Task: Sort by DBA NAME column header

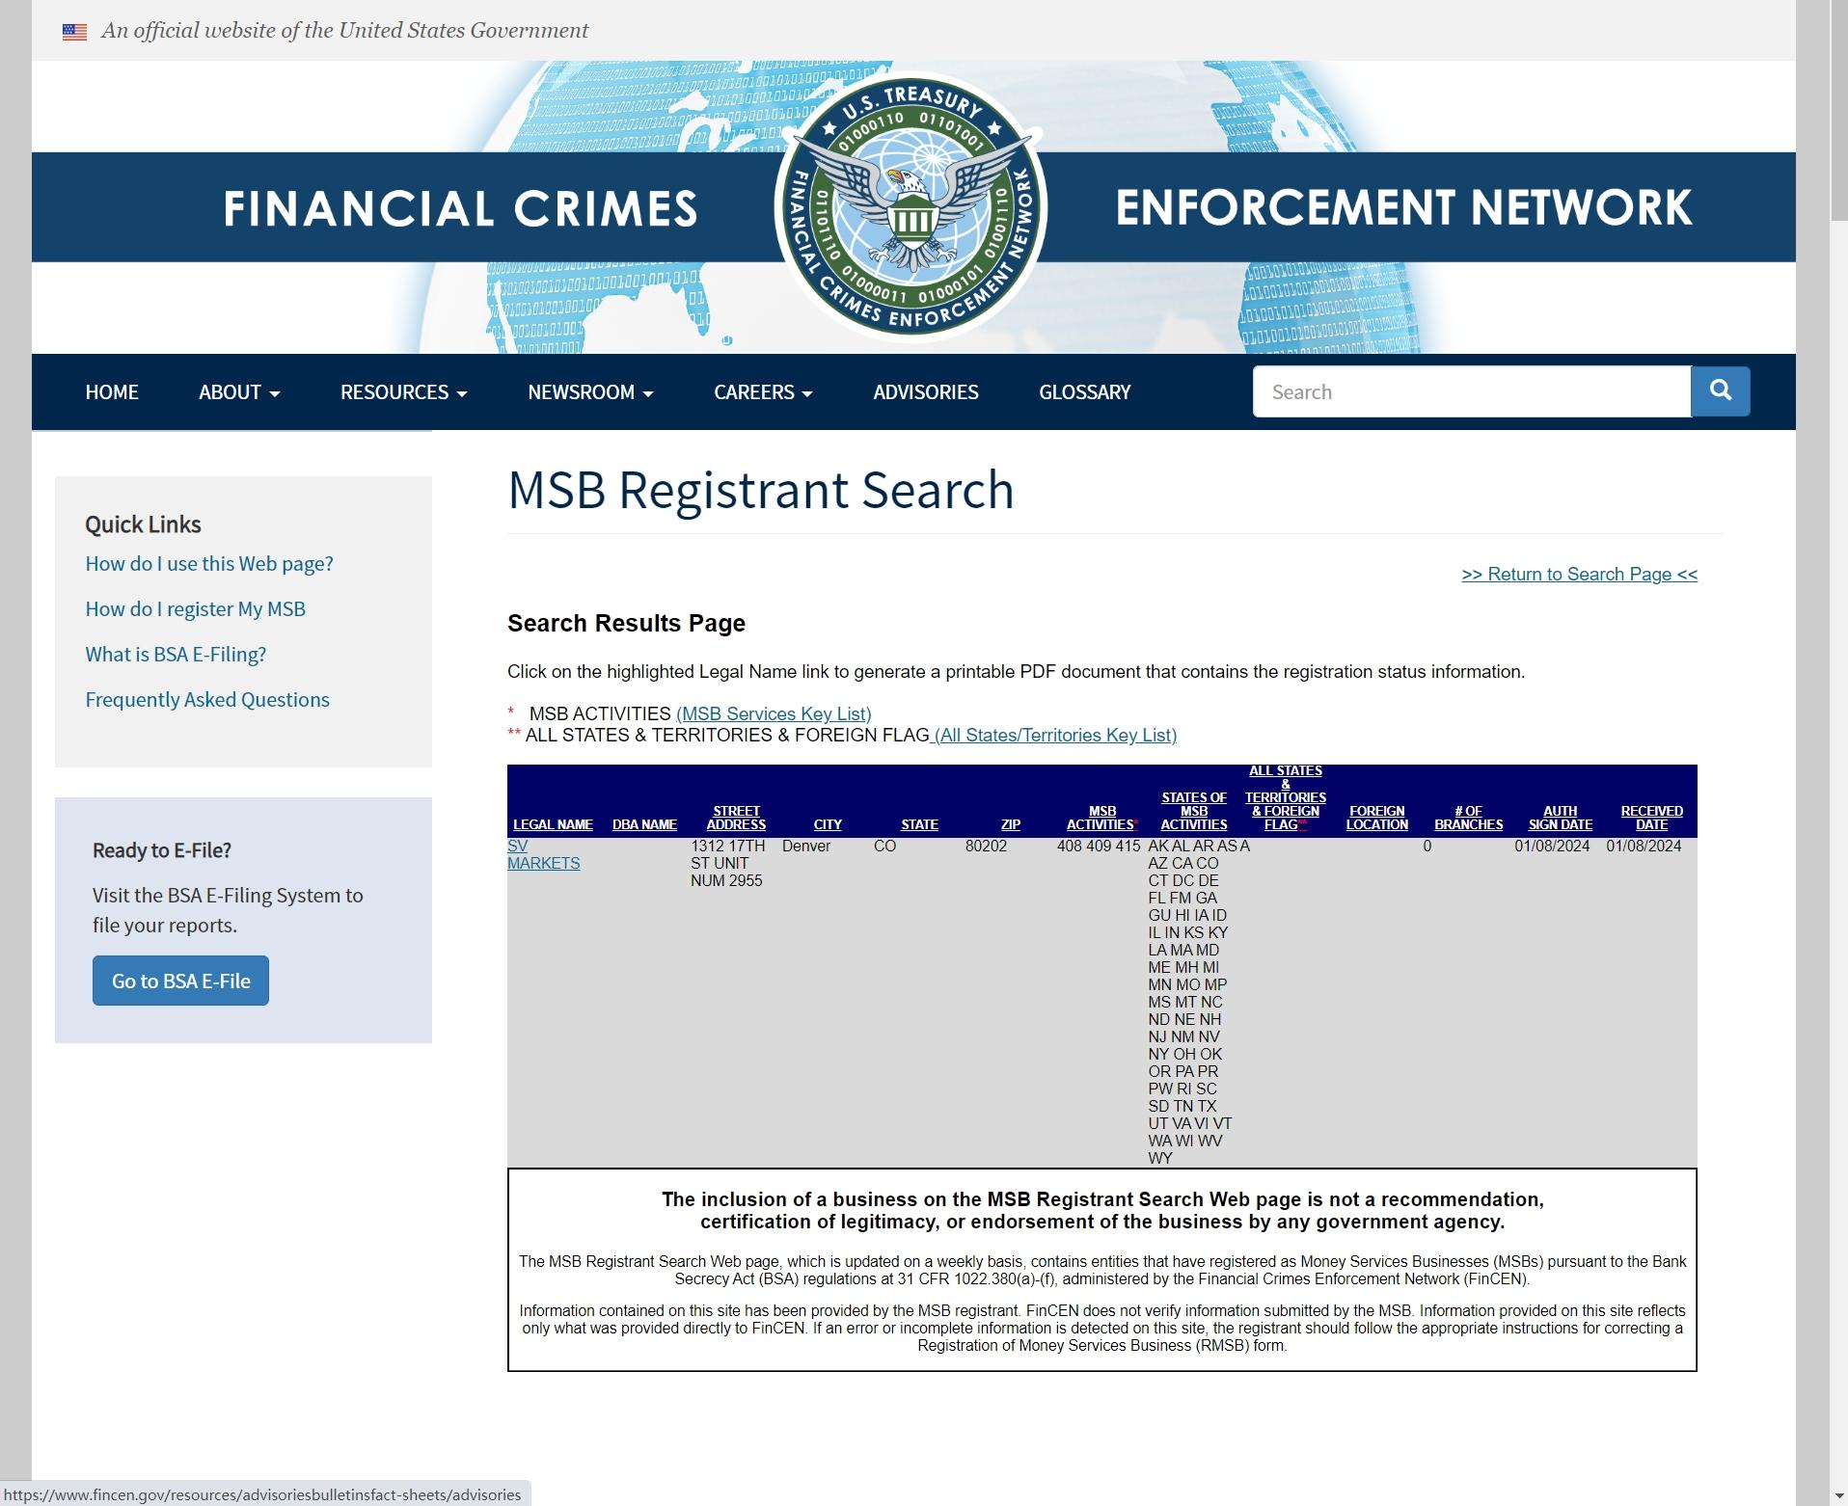Action: (644, 824)
